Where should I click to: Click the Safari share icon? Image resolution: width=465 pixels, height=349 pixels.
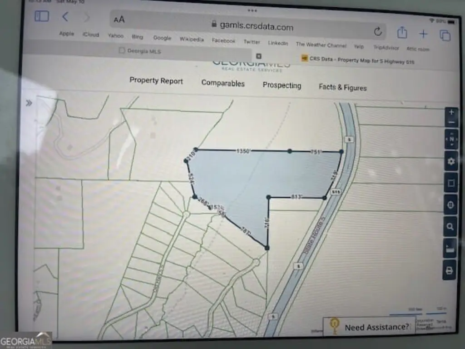pos(402,33)
